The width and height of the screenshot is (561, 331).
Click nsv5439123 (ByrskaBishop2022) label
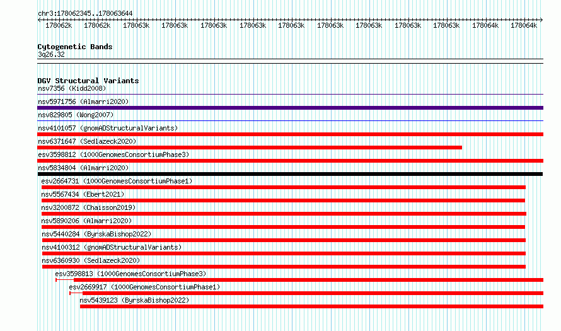pyautogui.click(x=134, y=300)
